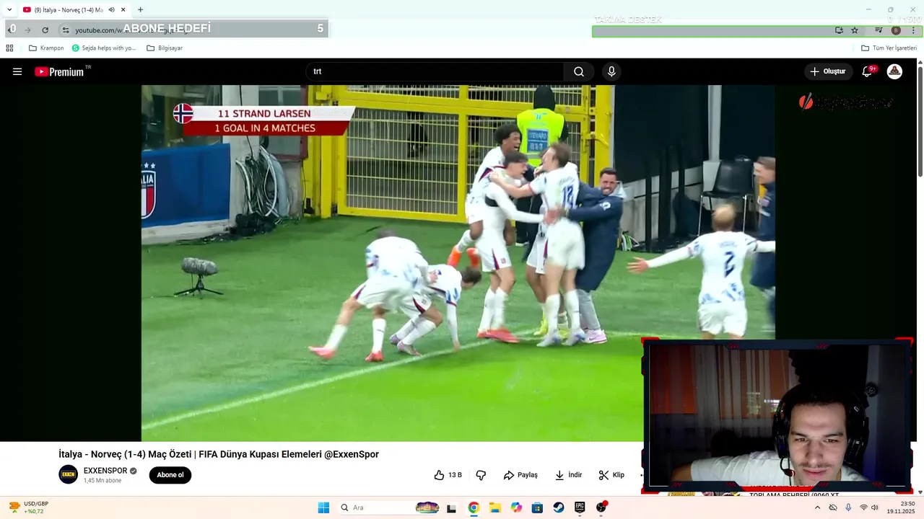Open the EXXENSPOR channel name link
Image resolution: width=924 pixels, height=519 pixels.
coord(105,471)
